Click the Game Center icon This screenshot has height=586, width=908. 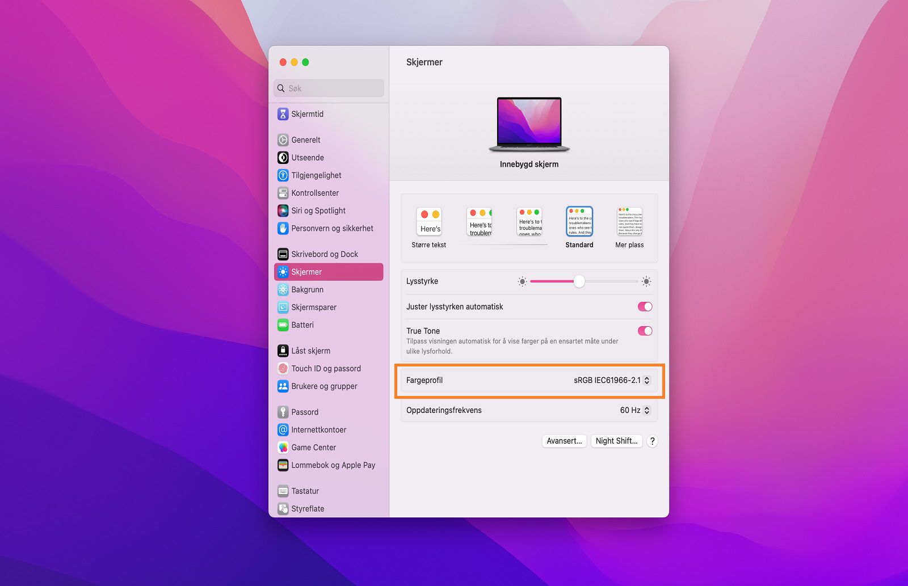pyautogui.click(x=283, y=448)
